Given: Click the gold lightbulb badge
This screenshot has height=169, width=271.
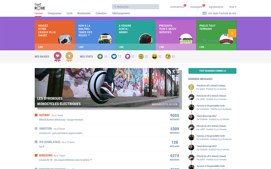Looking at the screenshot, I should 69,57.
